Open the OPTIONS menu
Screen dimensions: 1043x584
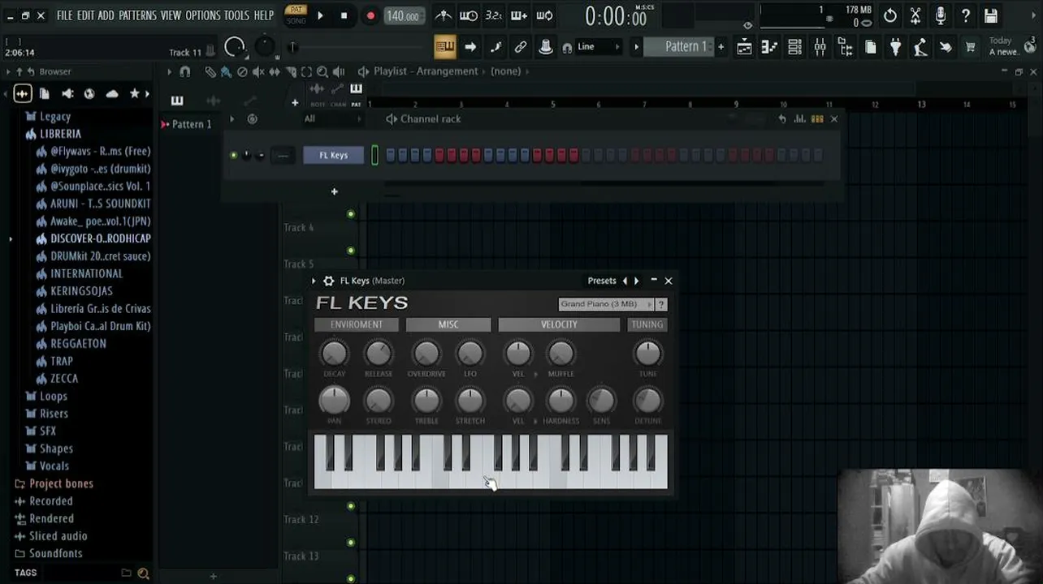pyautogui.click(x=203, y=15)
